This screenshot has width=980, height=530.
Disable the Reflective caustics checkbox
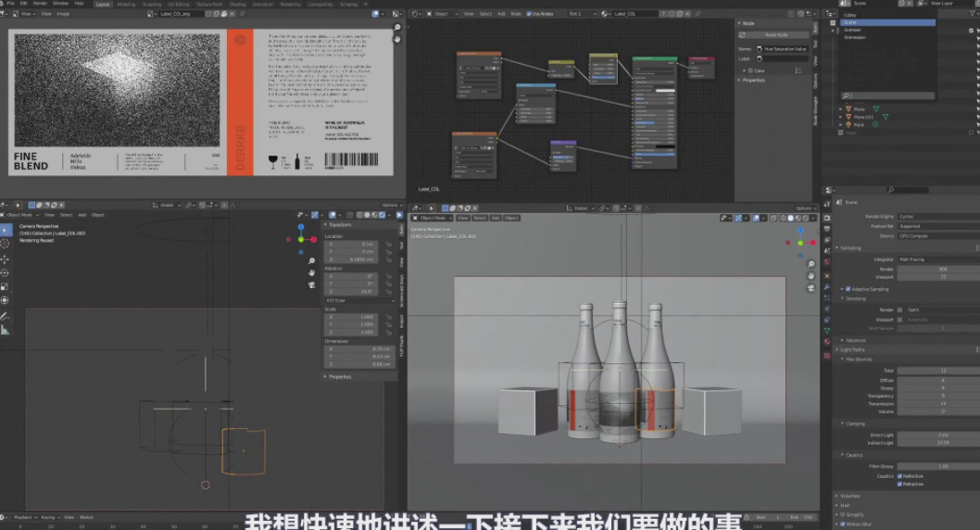click(x=898, y=476)
